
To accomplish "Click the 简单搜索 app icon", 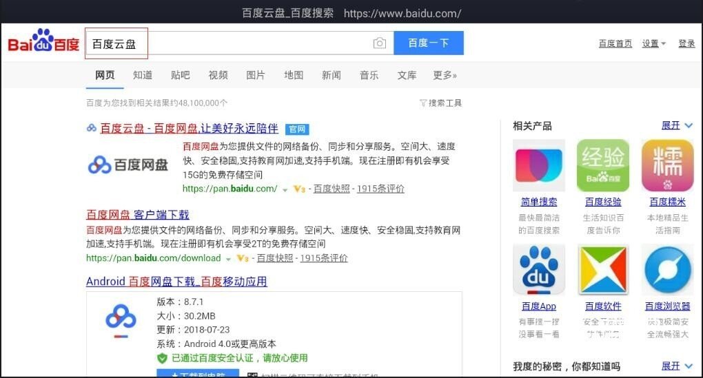I will pos(539,165).
